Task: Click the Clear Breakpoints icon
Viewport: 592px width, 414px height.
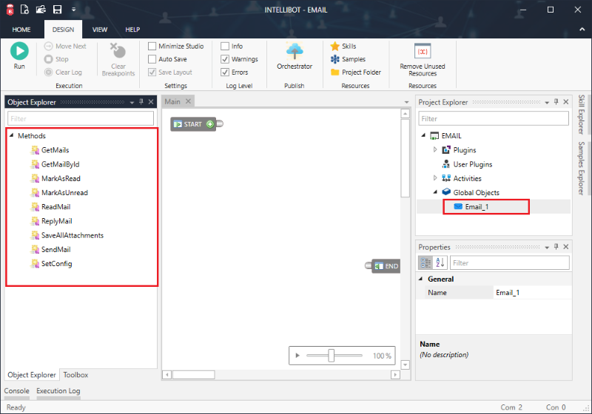Action: coord(118,51)
